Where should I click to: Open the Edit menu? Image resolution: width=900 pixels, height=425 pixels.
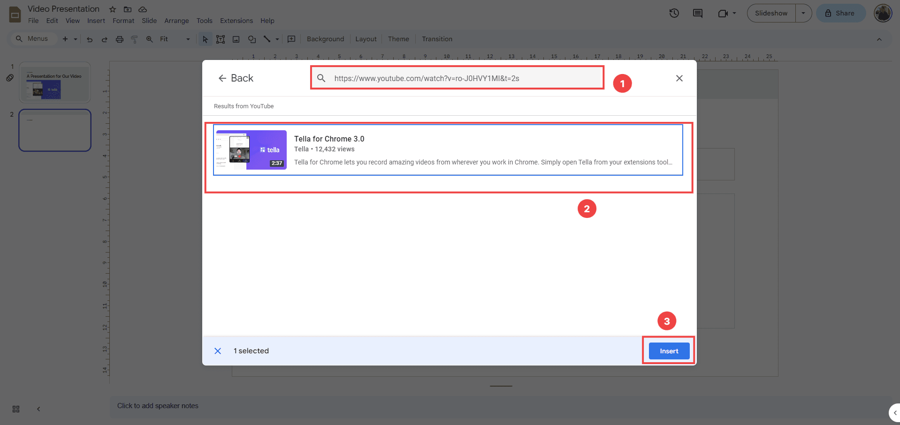coord(52,21)
